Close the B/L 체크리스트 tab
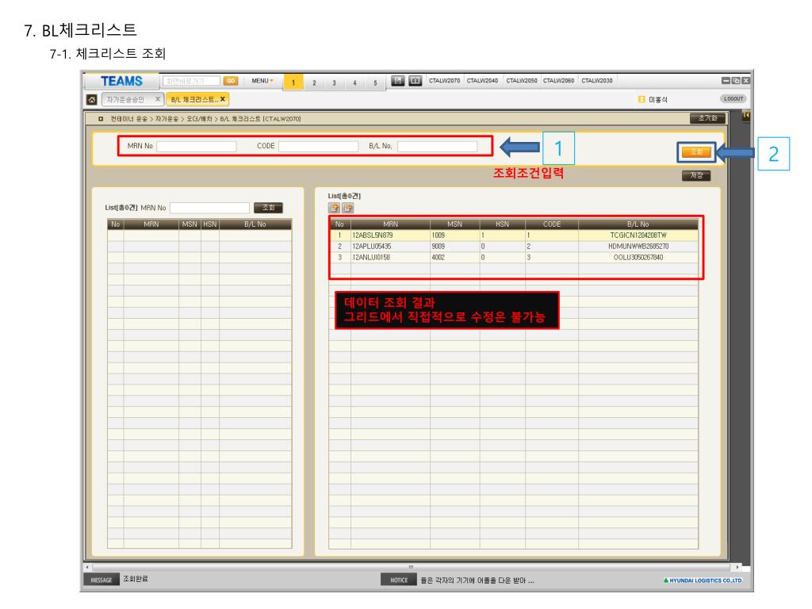812x609 pixels. pos(223,98)
